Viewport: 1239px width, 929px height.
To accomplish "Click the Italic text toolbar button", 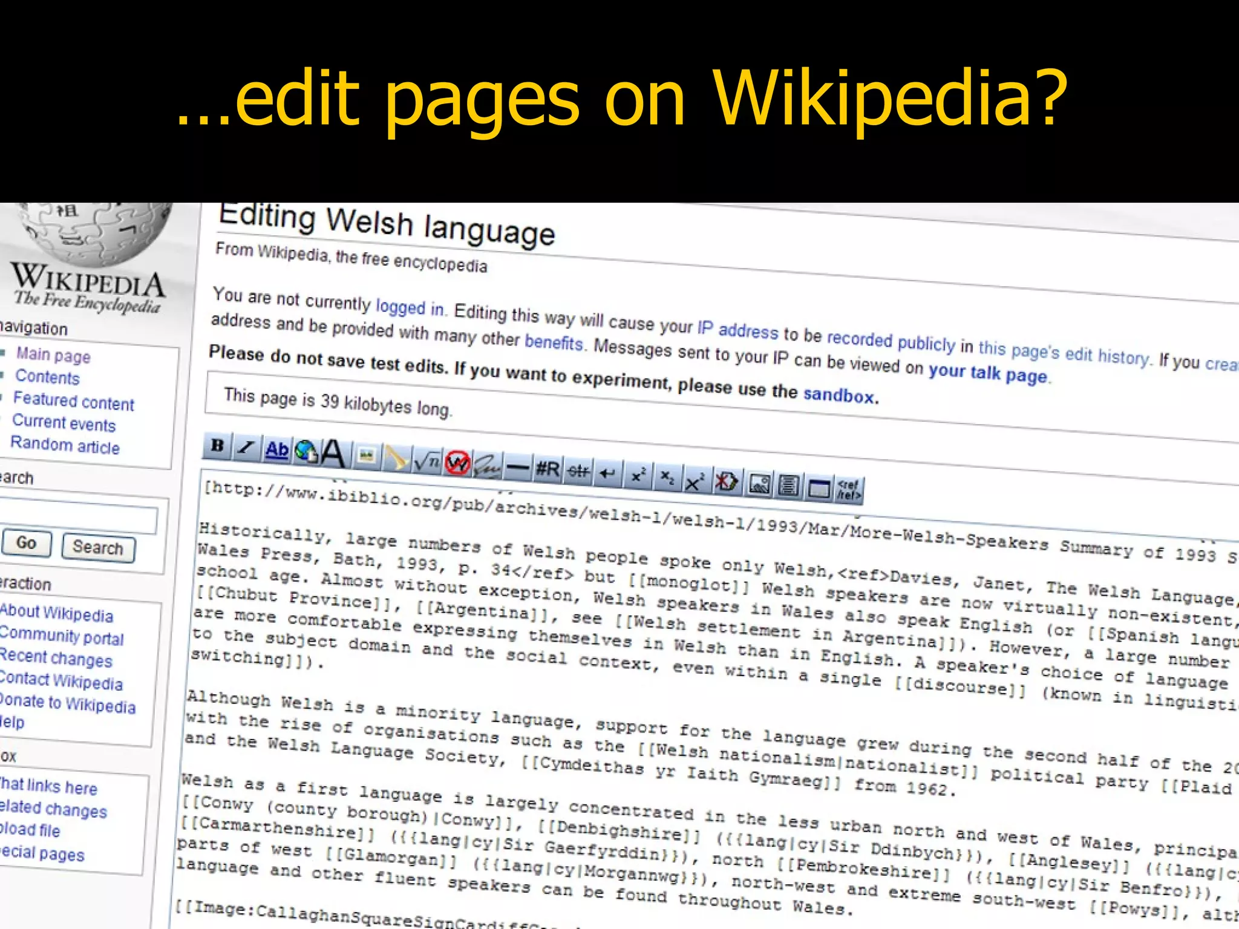I will [247, 448].
